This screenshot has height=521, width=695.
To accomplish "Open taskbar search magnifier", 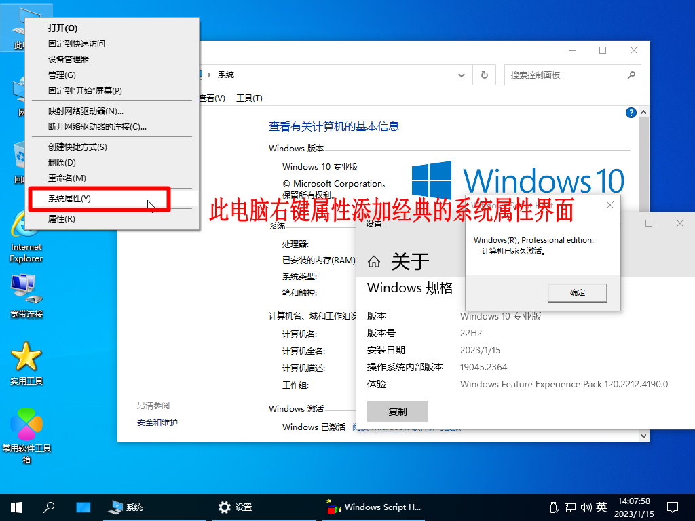I will point(49,507).
